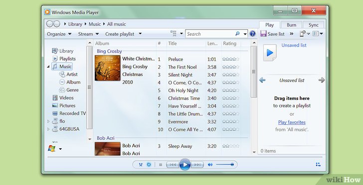
Task: Click Library in breadcrumb path
Action: [75, 24]
